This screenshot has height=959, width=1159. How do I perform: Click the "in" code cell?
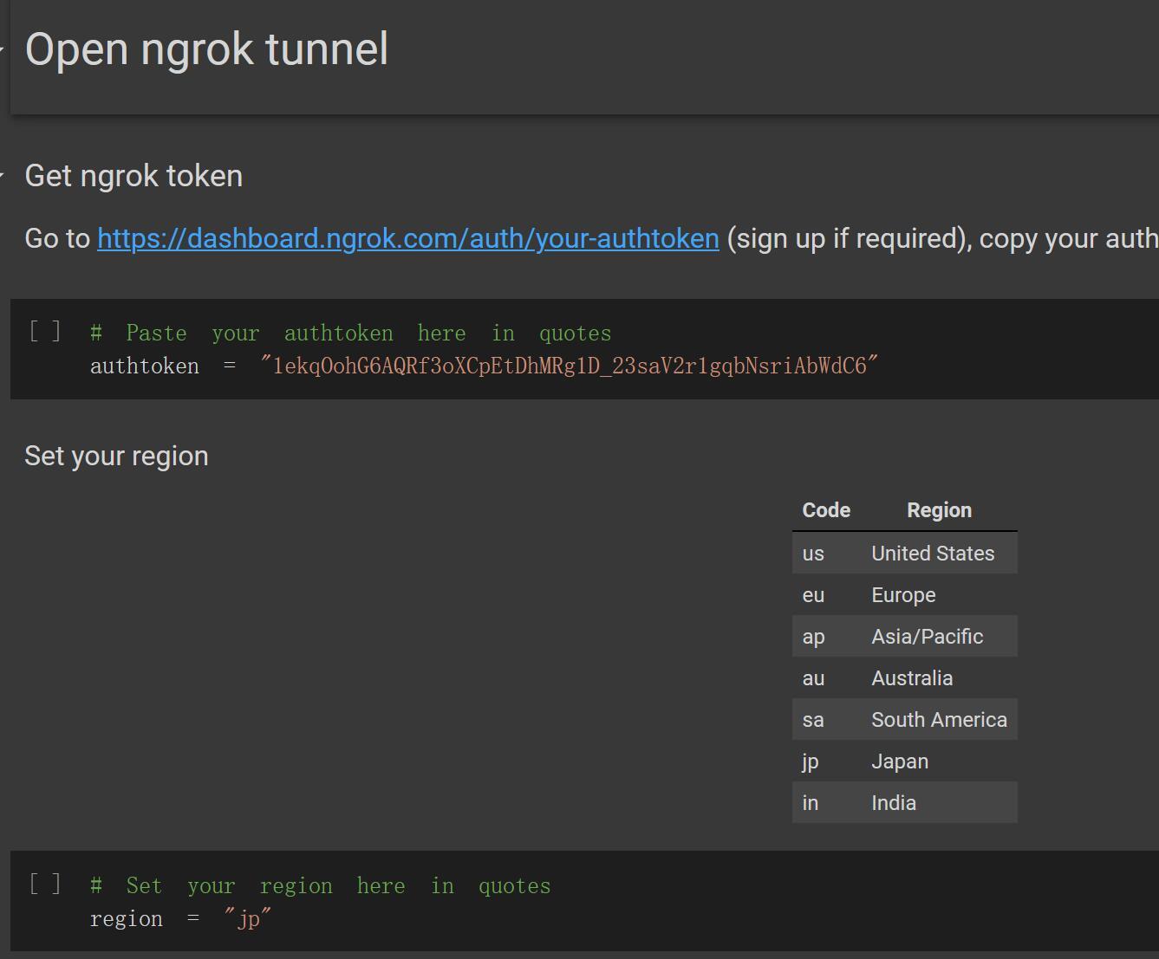[x=811, y=803]
